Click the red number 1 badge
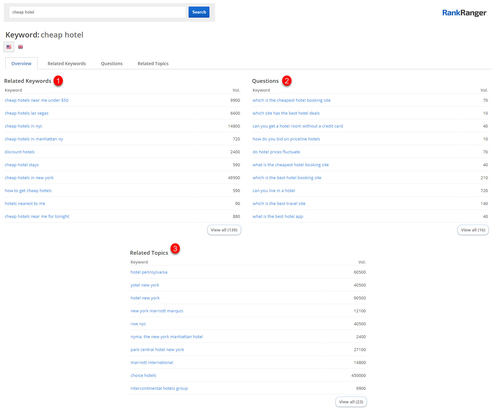Screen dimensions: 492x414 [58, 81]
